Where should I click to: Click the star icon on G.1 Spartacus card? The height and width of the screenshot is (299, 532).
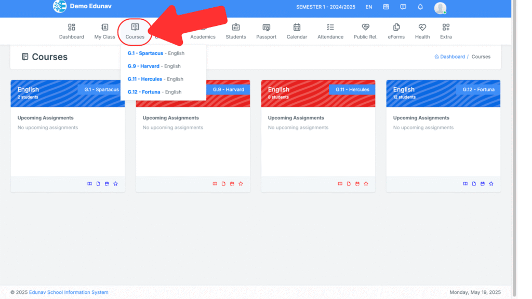coord(115,184)
